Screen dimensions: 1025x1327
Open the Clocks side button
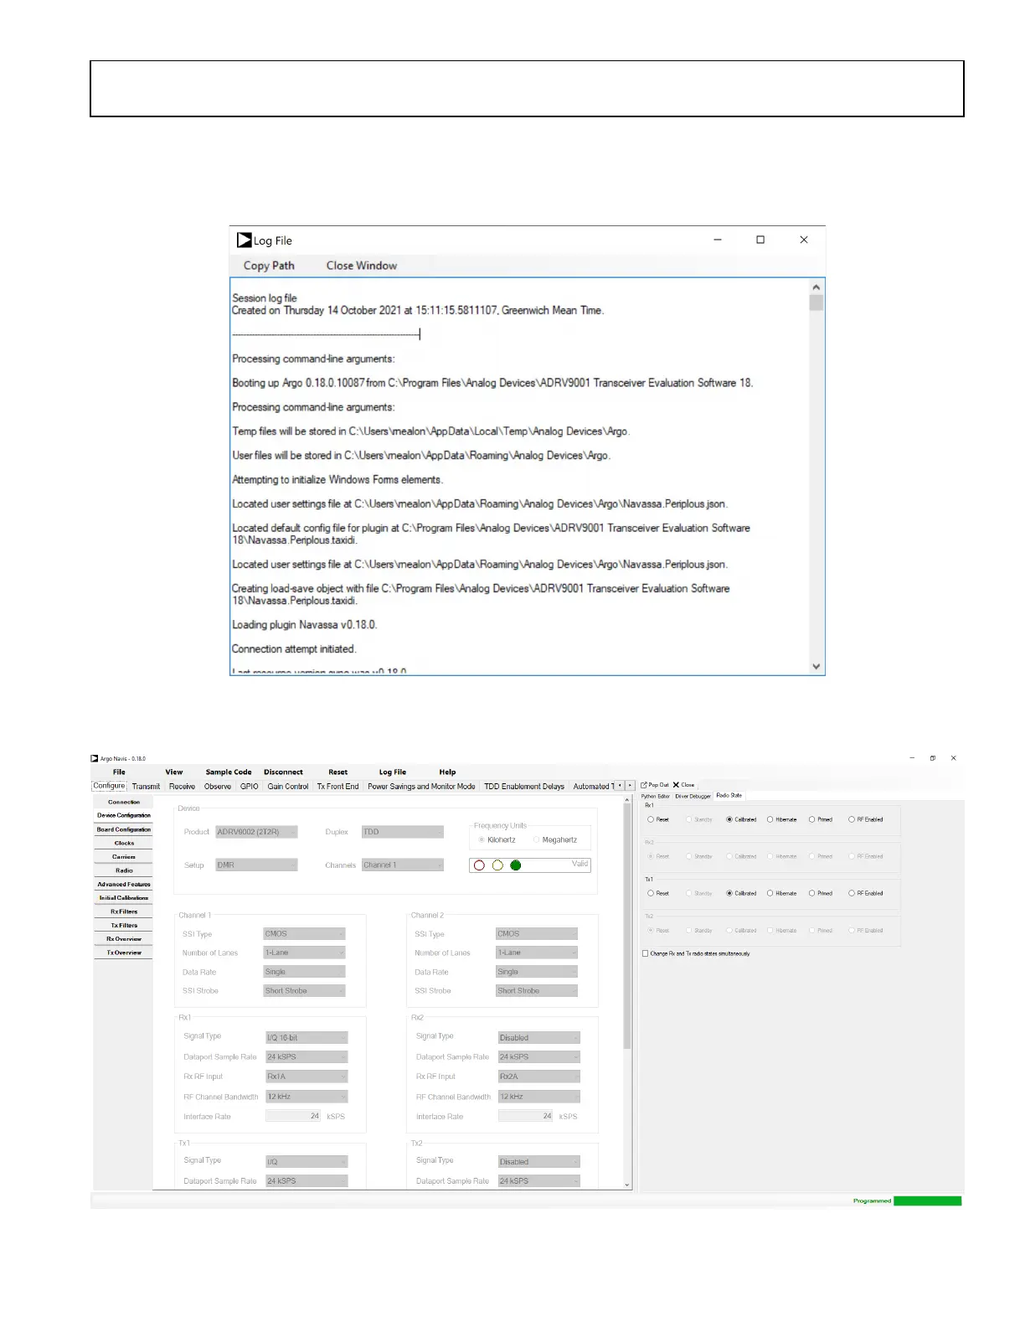124,843
